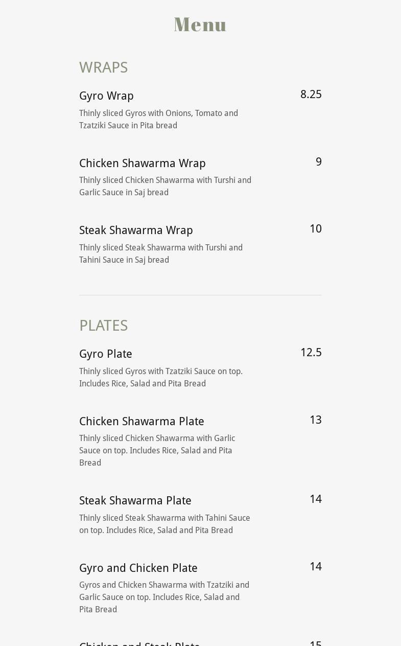Screen dimensions: 401x646
Task: Select the WRAPS section heading
Action: (103, 67)
